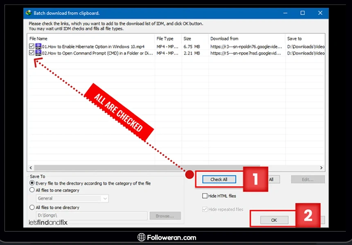Uncheck the Open Command Prompt video checkbox
Screen dimensions: 352x245
click(32, 53)
